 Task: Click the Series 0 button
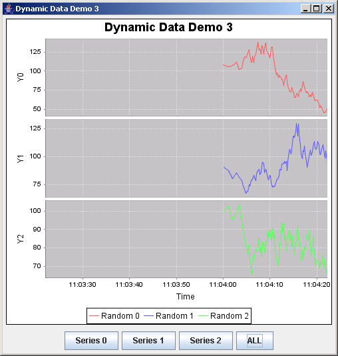click(x=91, y=341)
